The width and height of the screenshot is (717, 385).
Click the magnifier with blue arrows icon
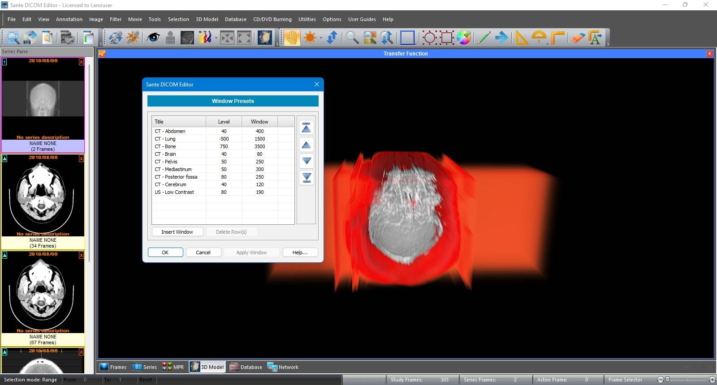[x=387, y=38]
